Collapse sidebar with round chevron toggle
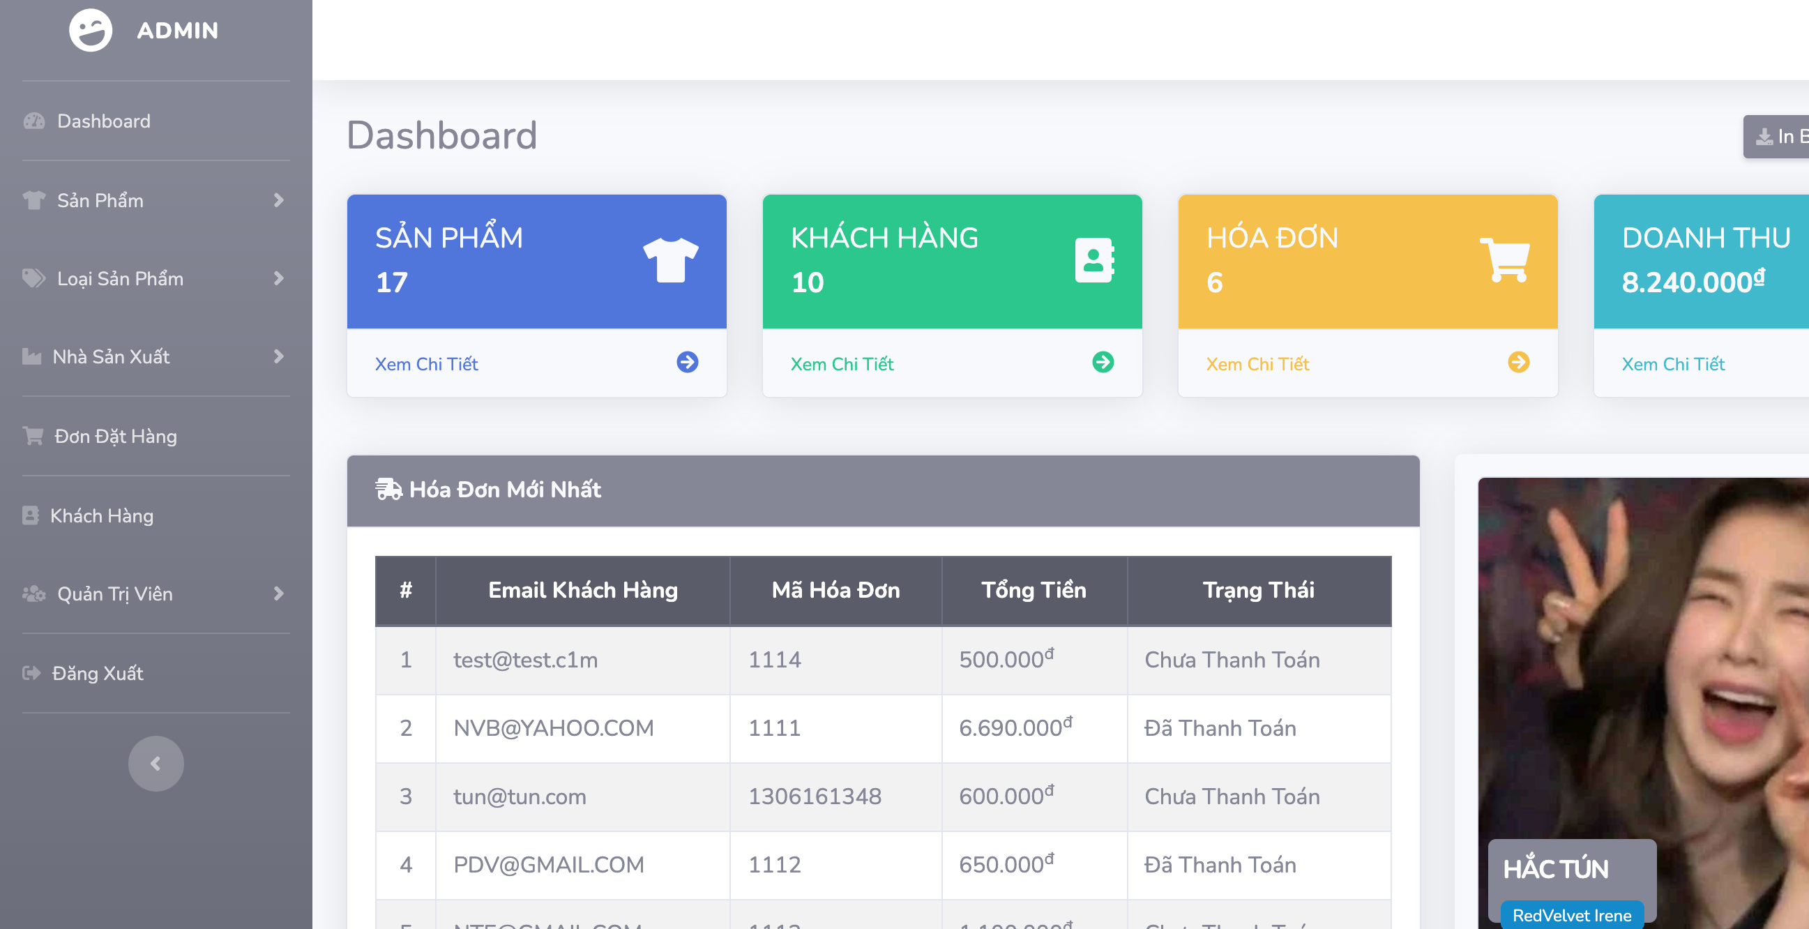1809x929 pixels. click(x=156, y=763)
